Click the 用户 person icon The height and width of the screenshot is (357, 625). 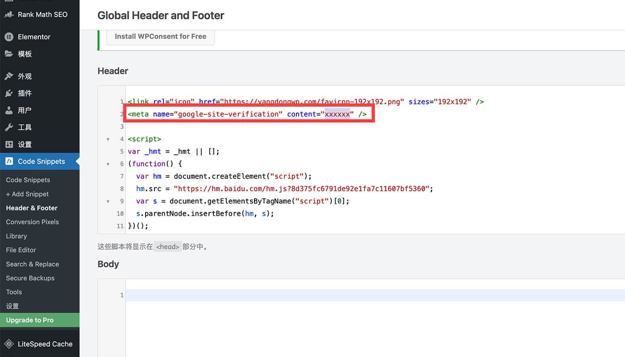pos(9,110)
